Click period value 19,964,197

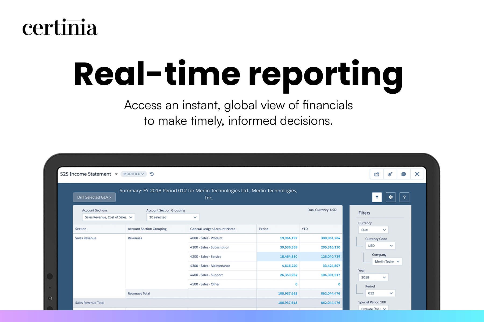[289, 238]
